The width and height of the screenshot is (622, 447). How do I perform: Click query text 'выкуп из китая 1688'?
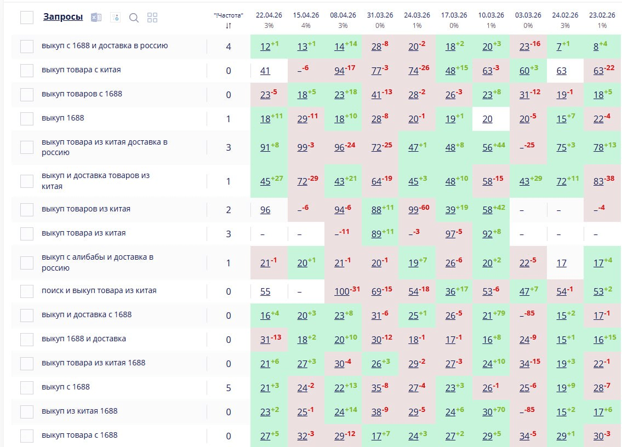tap(79, 411)
